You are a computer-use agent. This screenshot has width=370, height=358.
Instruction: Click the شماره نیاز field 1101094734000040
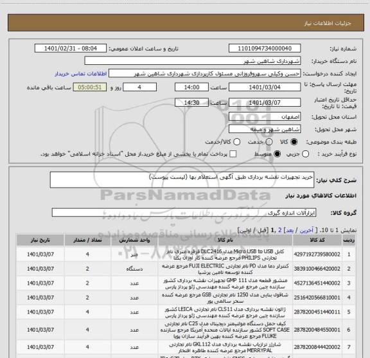265,48
